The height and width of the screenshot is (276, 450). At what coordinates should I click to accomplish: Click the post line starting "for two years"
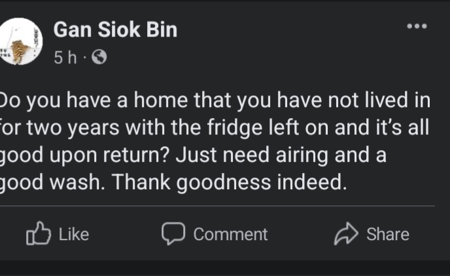click(213, 129)
